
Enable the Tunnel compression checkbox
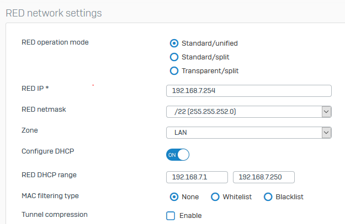point(171,216)
